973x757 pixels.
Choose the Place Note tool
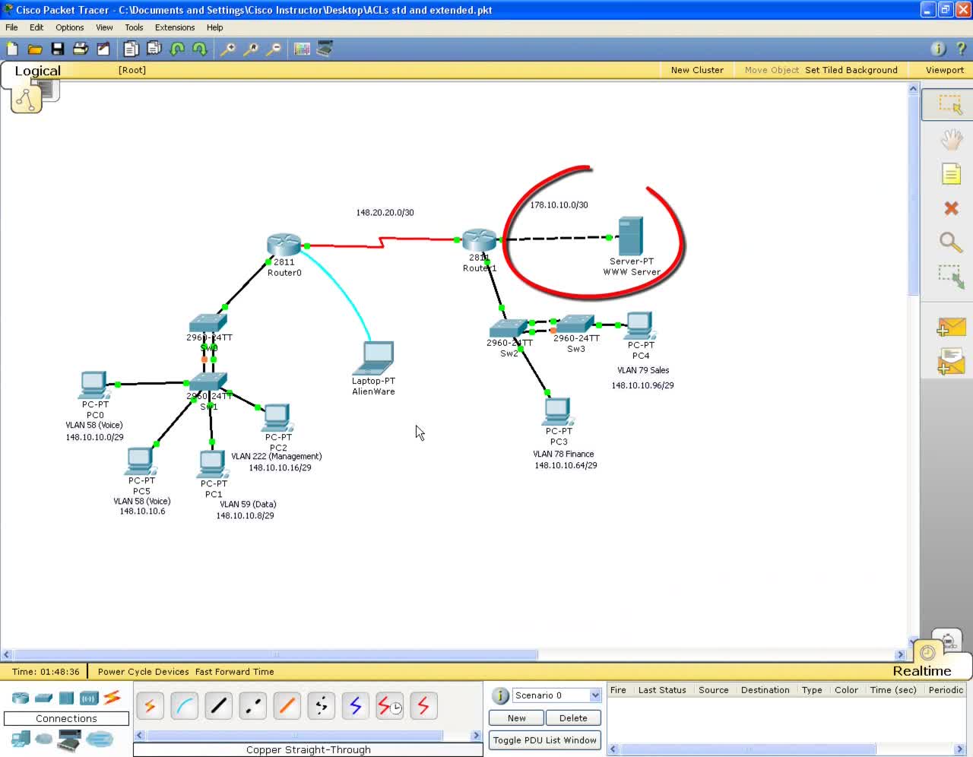(951, 174)
